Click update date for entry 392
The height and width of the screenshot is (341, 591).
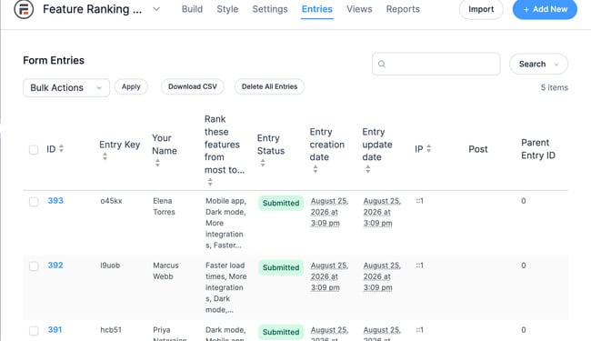pos(382,276)
